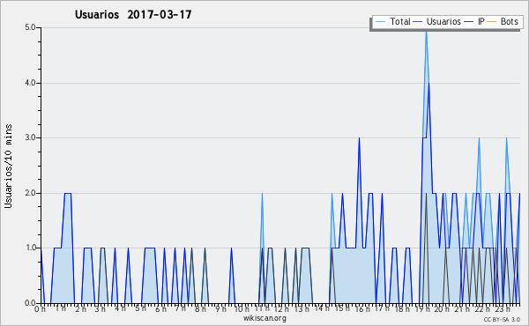
Task: Click the Total spike at 2.0 near 11 h
Action: click(262, 195)
